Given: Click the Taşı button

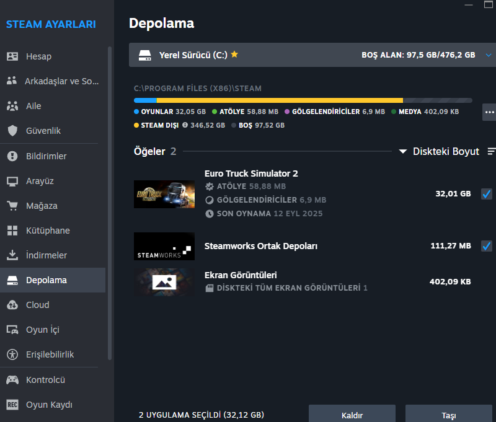Looking at the screenshot, I should 448,415.
